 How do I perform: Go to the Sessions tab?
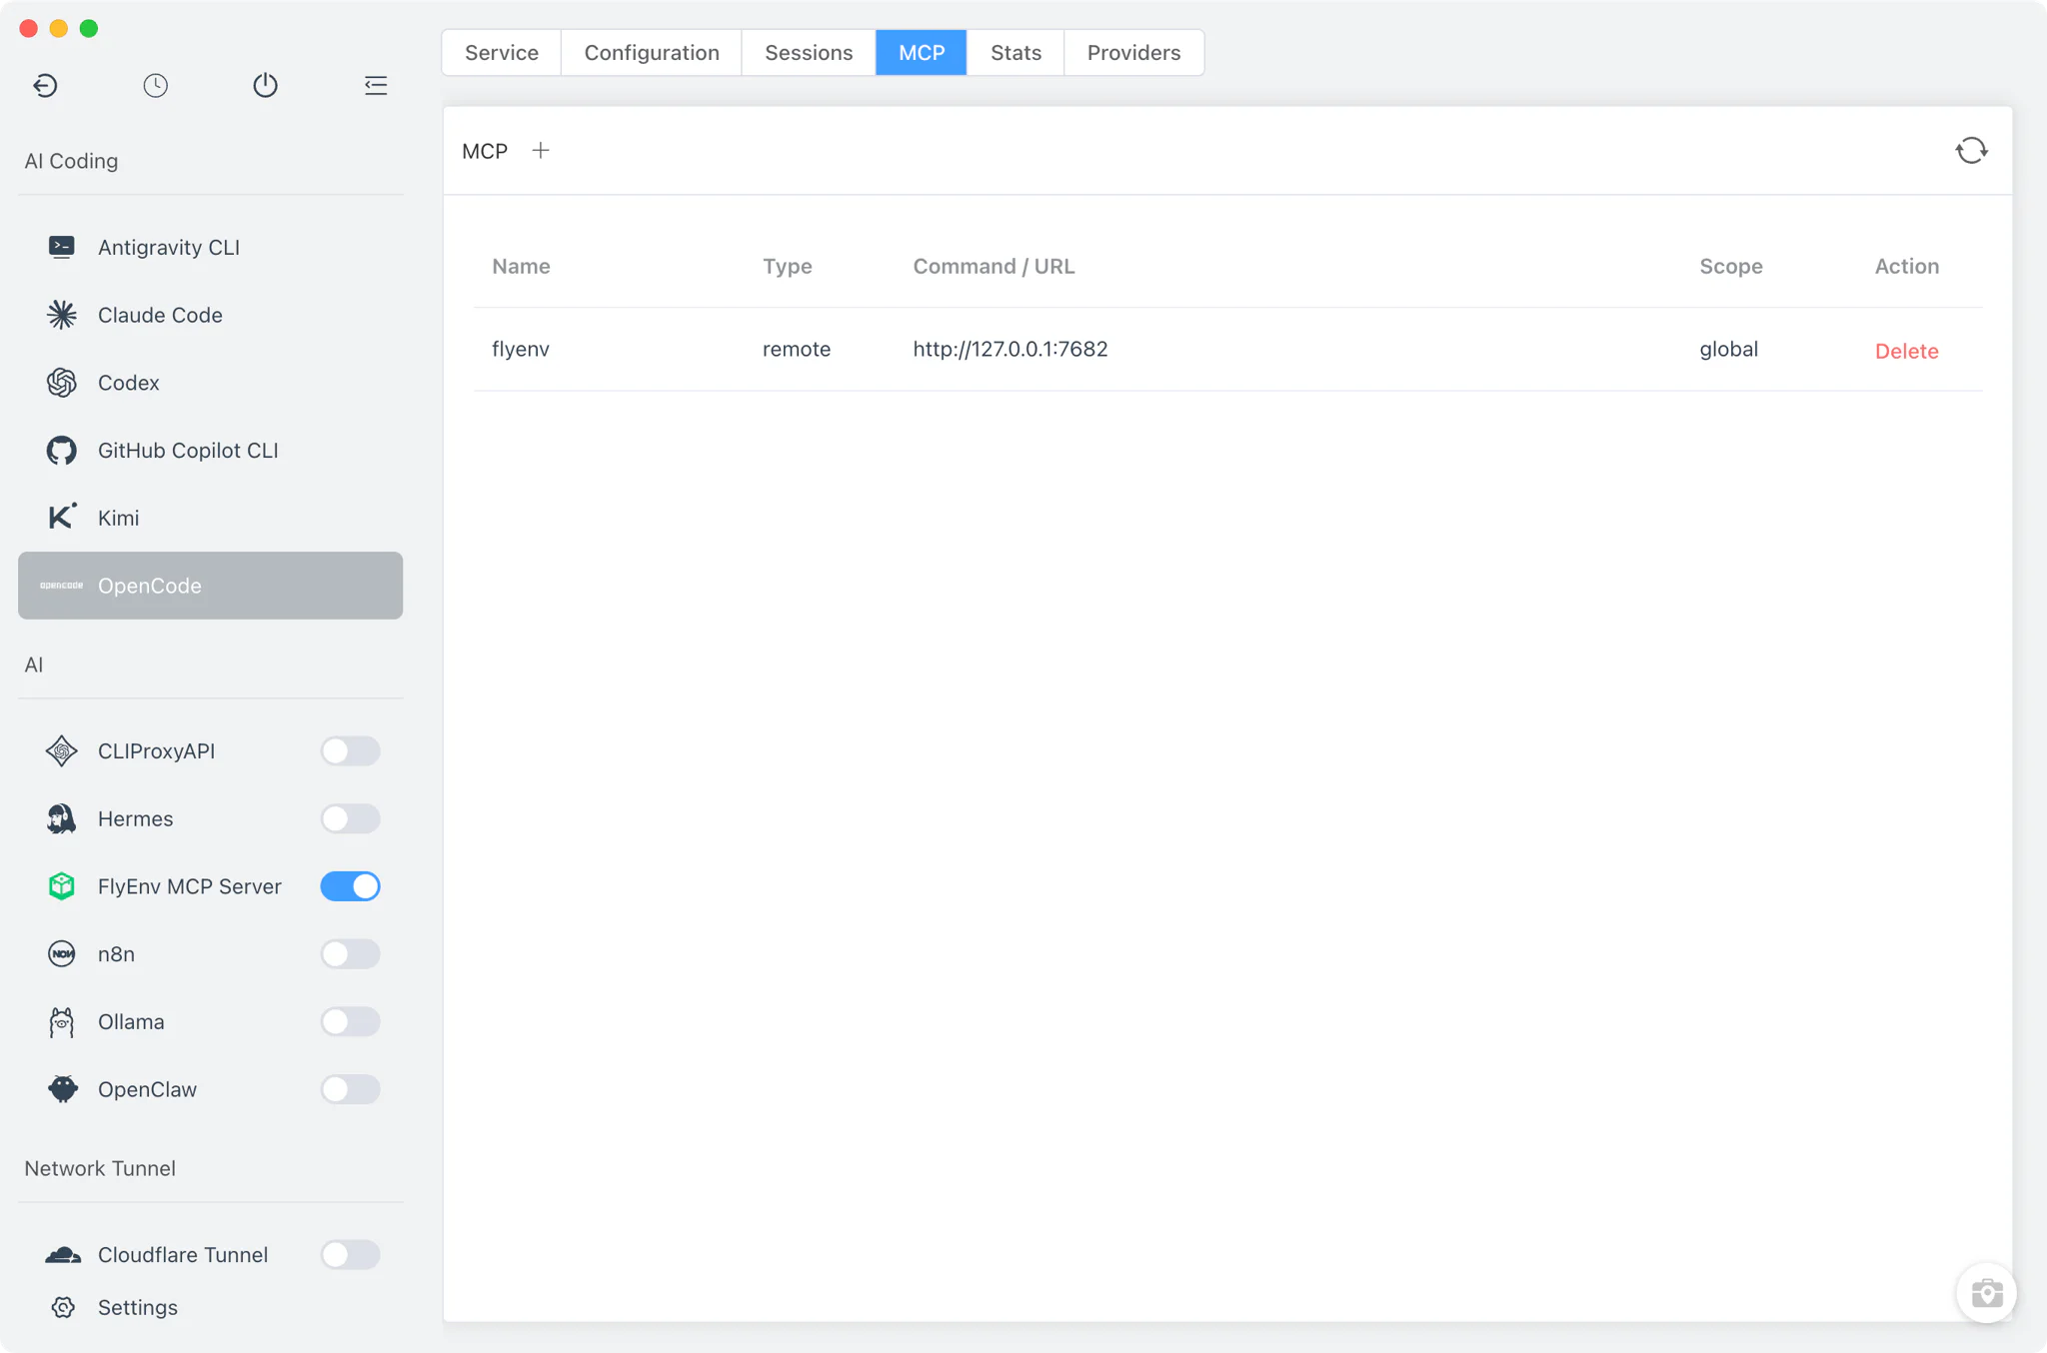coord(809,53)
